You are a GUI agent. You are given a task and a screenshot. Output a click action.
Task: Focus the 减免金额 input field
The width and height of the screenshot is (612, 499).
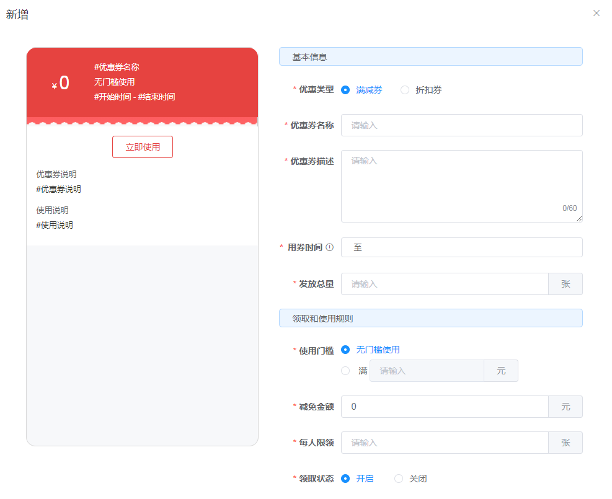click(x=445, y=407)
